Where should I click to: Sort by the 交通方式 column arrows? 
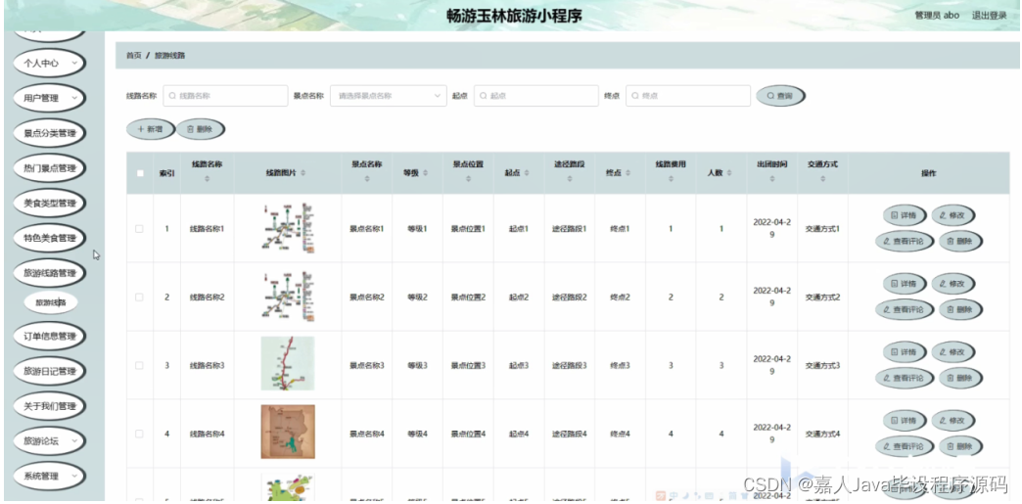click(x=823, y=179)
